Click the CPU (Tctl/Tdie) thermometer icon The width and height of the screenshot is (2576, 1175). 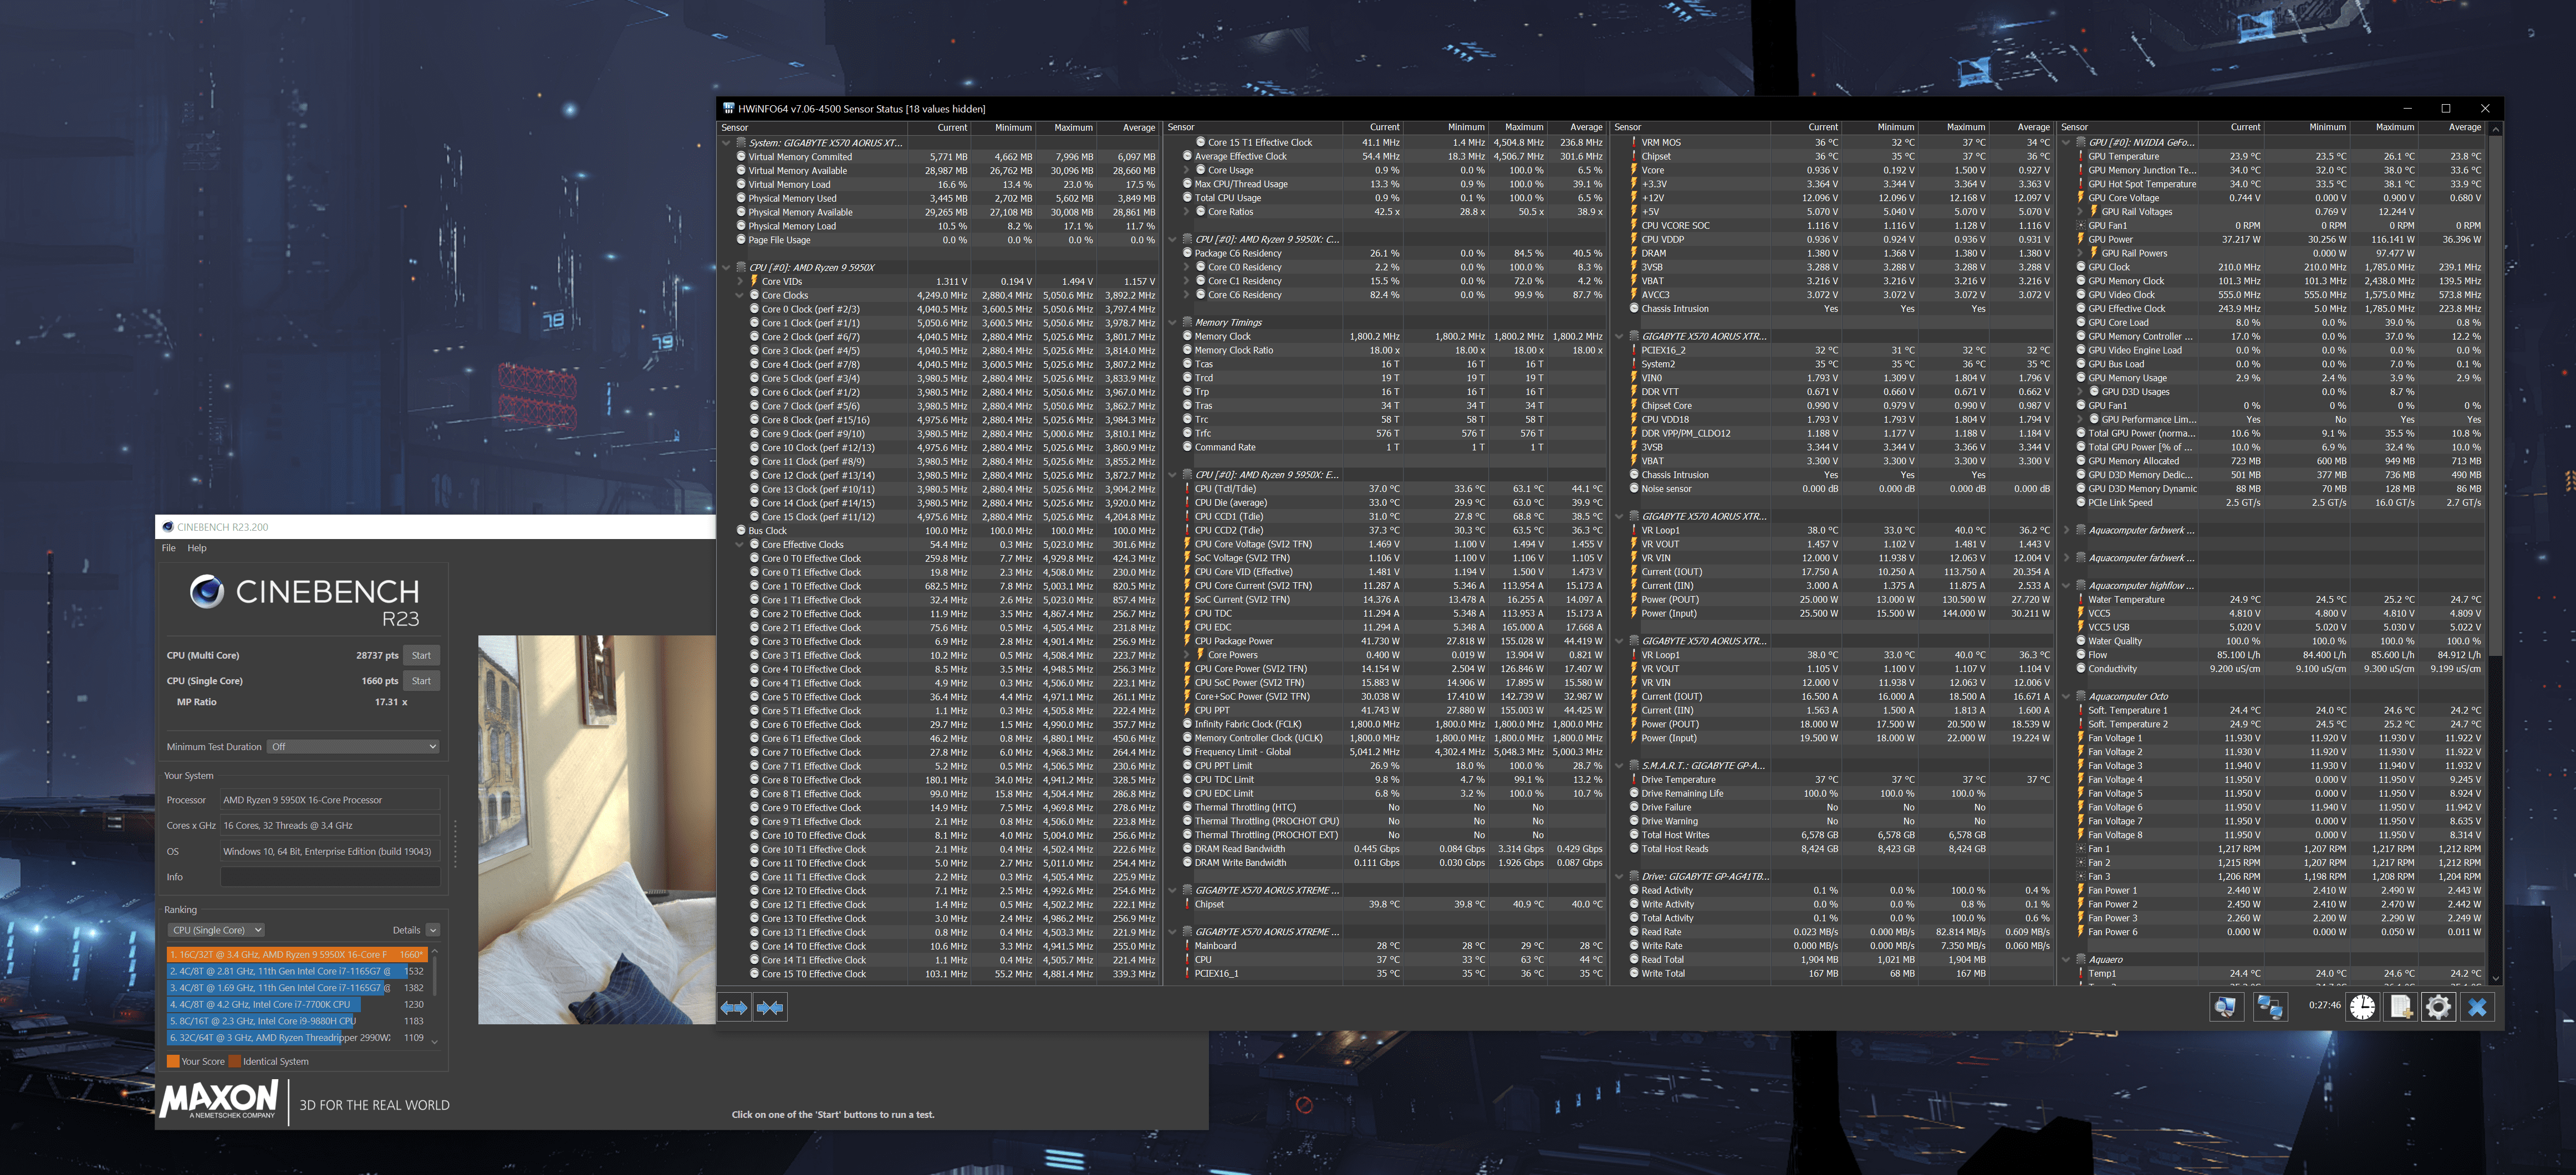[1187, 489]
